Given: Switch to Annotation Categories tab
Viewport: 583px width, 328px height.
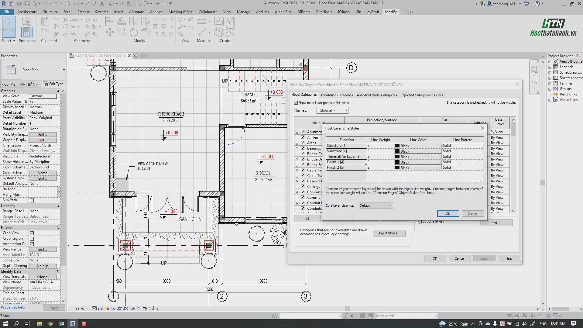Looking at the screenshot, I should (x=337, y=95).
